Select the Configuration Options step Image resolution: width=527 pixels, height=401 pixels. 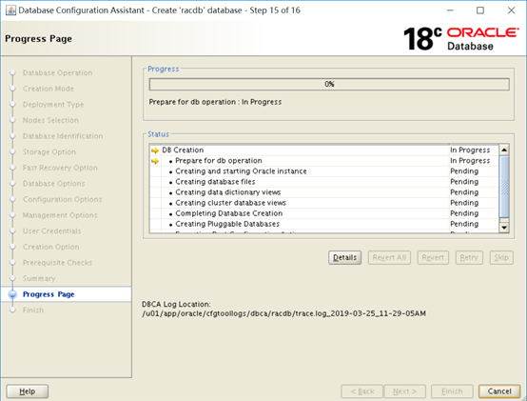pos(63,199)
